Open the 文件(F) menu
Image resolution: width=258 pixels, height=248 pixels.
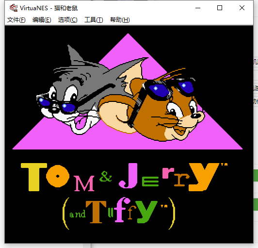[x=16, y=20]
